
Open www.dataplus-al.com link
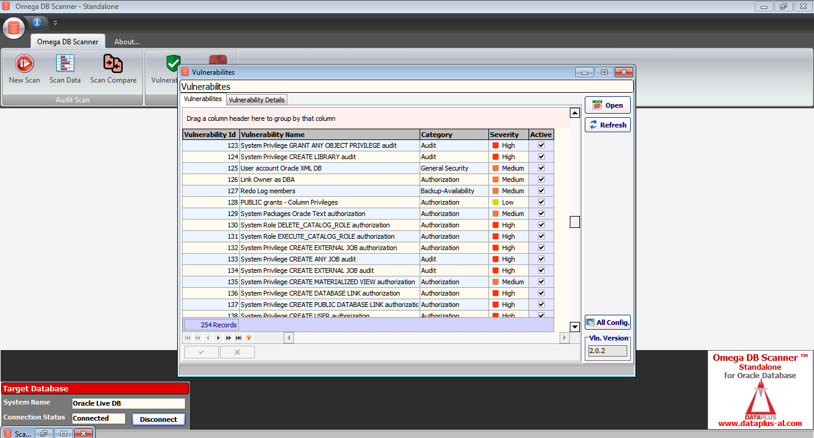tap(760, 423)
